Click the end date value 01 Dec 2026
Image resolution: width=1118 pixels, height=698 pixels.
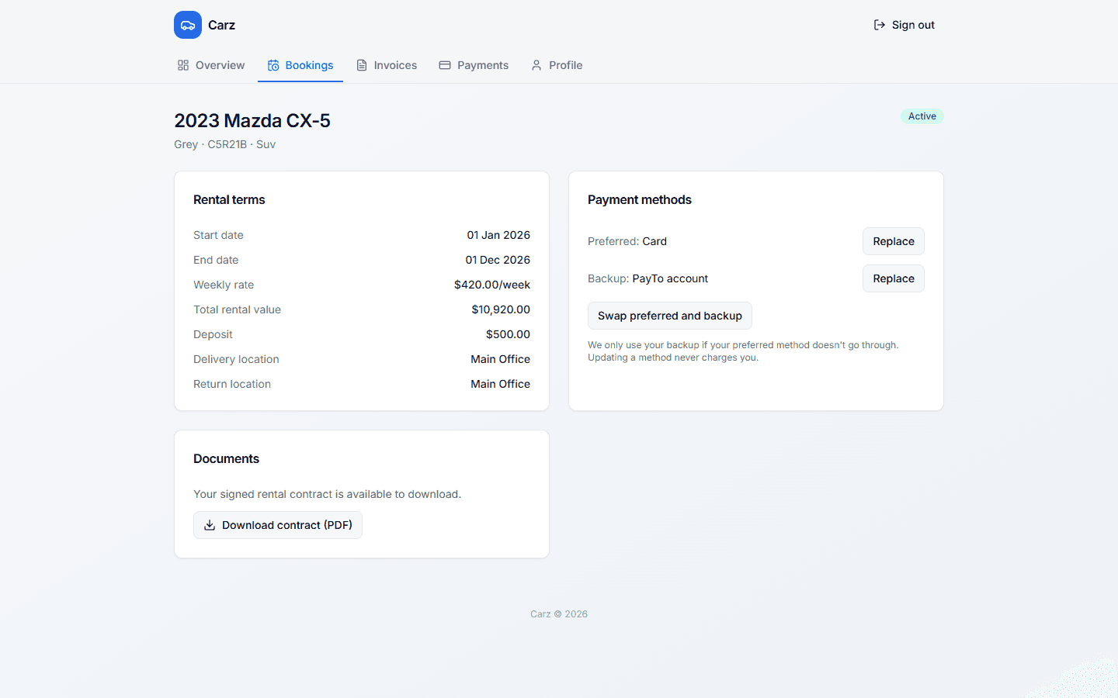tap(498, 260)
